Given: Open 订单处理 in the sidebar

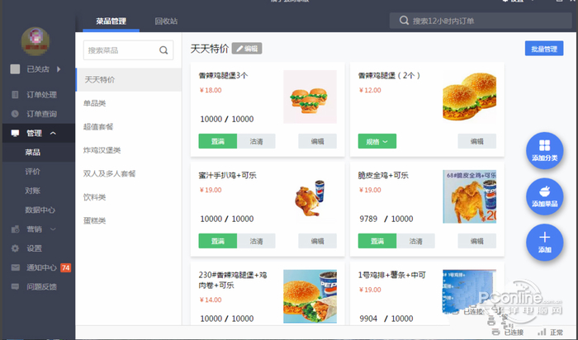Looking at the screenshot, I should [41, 95].
